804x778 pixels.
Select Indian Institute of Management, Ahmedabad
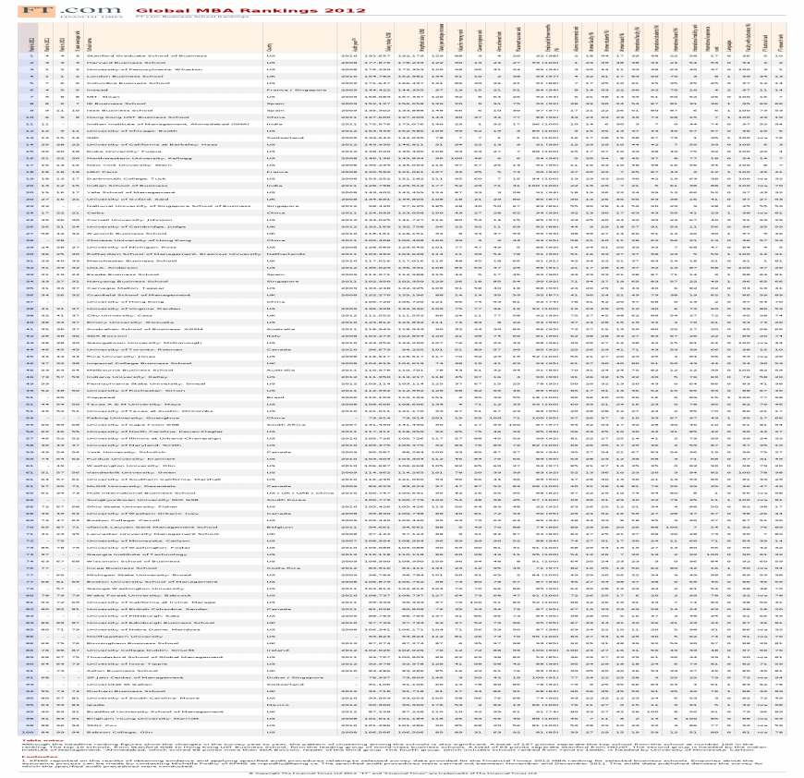(167, 124)
